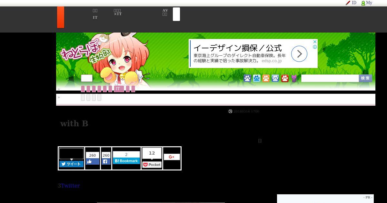The width and height of the screenshot is (387, 203).
Task: Click the PR label on side panel
Action: point(368,198)
